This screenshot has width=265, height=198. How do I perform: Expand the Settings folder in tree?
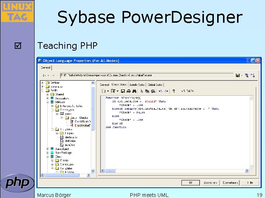(43, 82)
